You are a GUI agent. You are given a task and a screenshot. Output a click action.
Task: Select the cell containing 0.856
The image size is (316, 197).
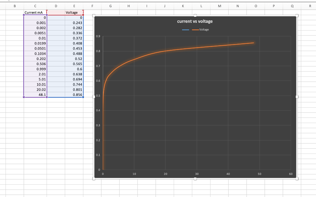74,95
